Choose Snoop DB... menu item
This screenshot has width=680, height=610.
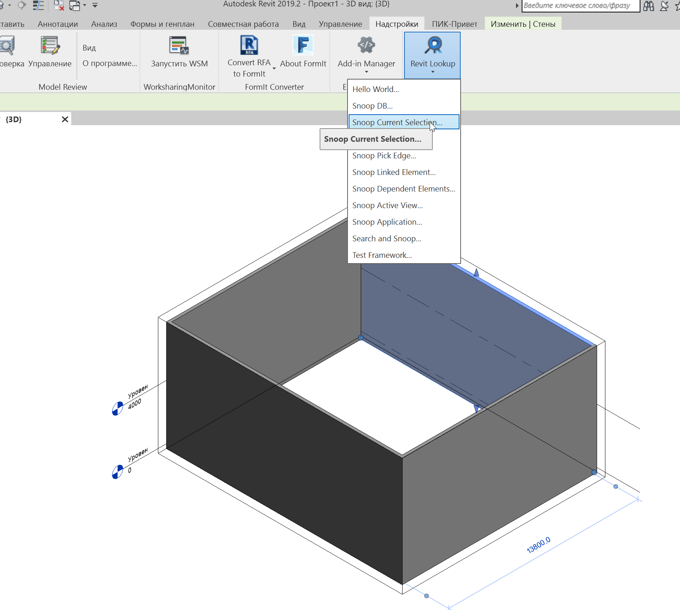404,106
